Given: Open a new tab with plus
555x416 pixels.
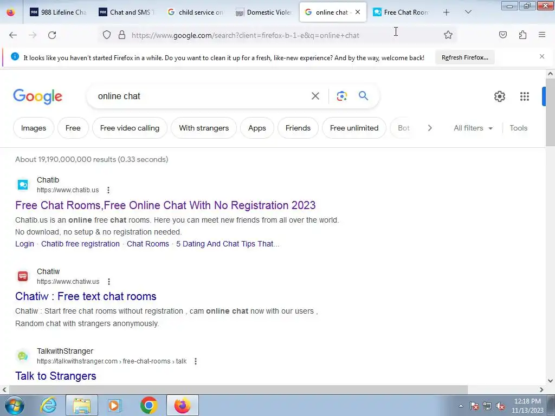Looking at the screenshot, I should 447,12.
